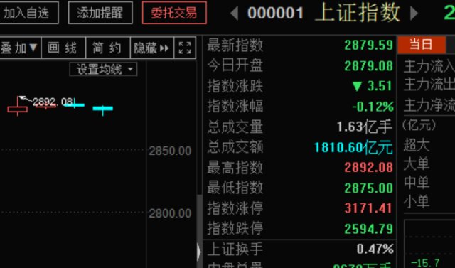Click 总成交量 value 1.63亿手
Image resolution: width=455 pixels, height=268 pixels.
click(x=365, y=127)
